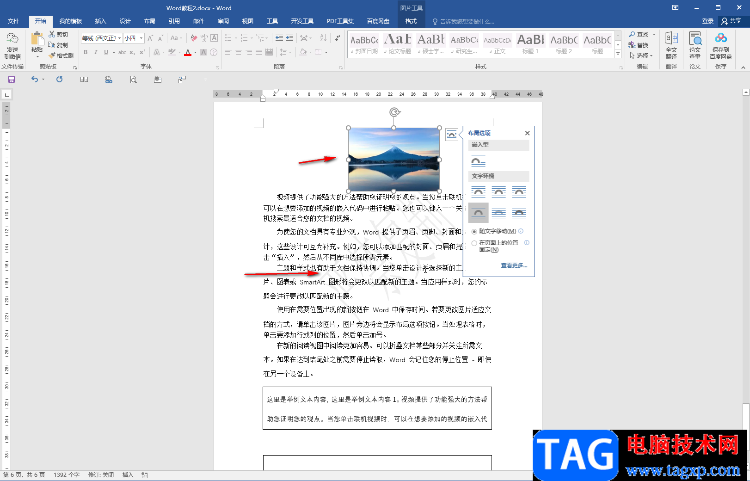Click the Justify alignment icon

click(259, 52)
